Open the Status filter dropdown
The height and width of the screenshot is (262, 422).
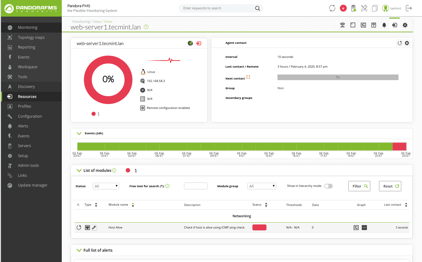106,186
